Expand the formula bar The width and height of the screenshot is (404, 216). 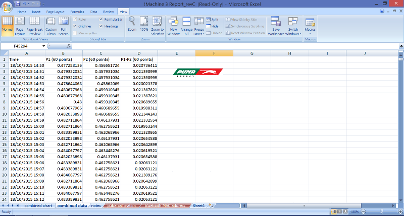(401, 46)
